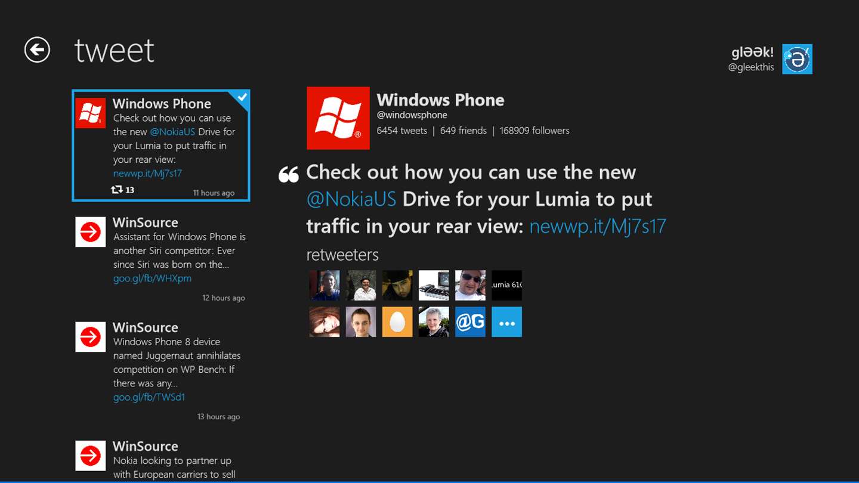
Task: Open large Windows Phone profile picture
Action: coord(338,118)
